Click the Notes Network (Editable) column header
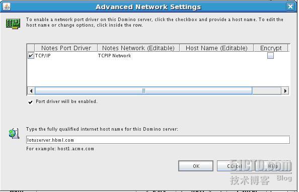The width and height of the screenshot is (299, 192). click(x=138, y=48)
